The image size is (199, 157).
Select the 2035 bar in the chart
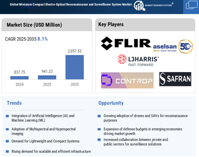tap(75, 67)
